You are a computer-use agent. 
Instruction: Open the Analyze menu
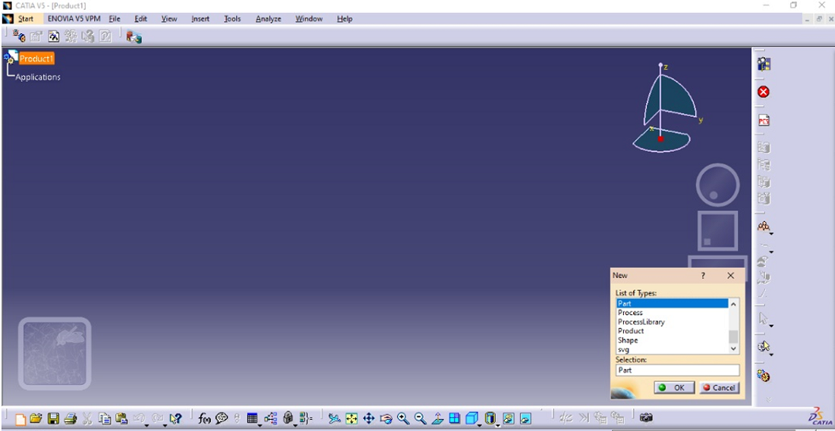(x=268, y=19)
